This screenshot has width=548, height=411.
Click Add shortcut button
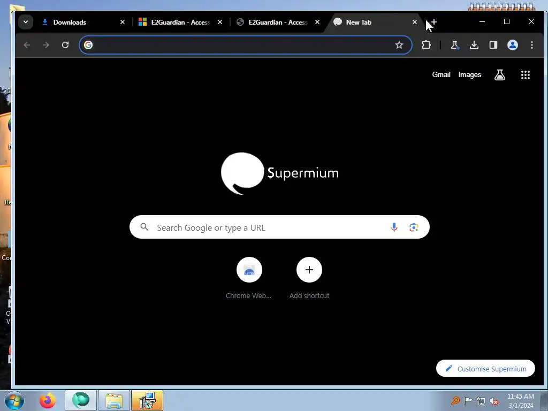(309, 278)
